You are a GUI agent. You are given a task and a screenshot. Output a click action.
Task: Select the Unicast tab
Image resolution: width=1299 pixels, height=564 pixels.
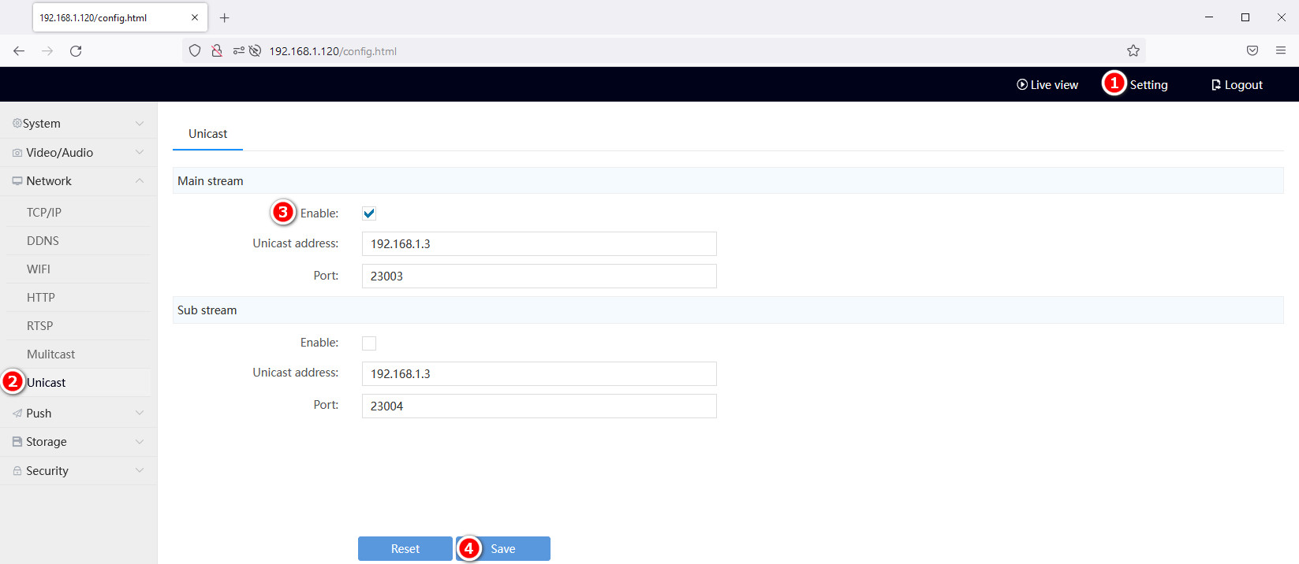point(207,134)
